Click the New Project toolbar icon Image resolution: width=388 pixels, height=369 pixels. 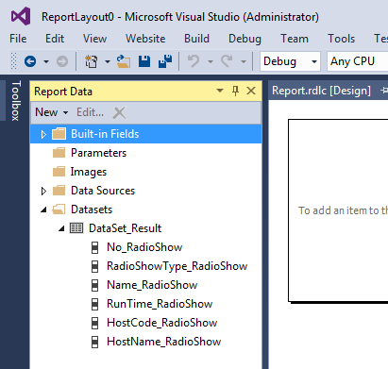[x=92, y=61]
